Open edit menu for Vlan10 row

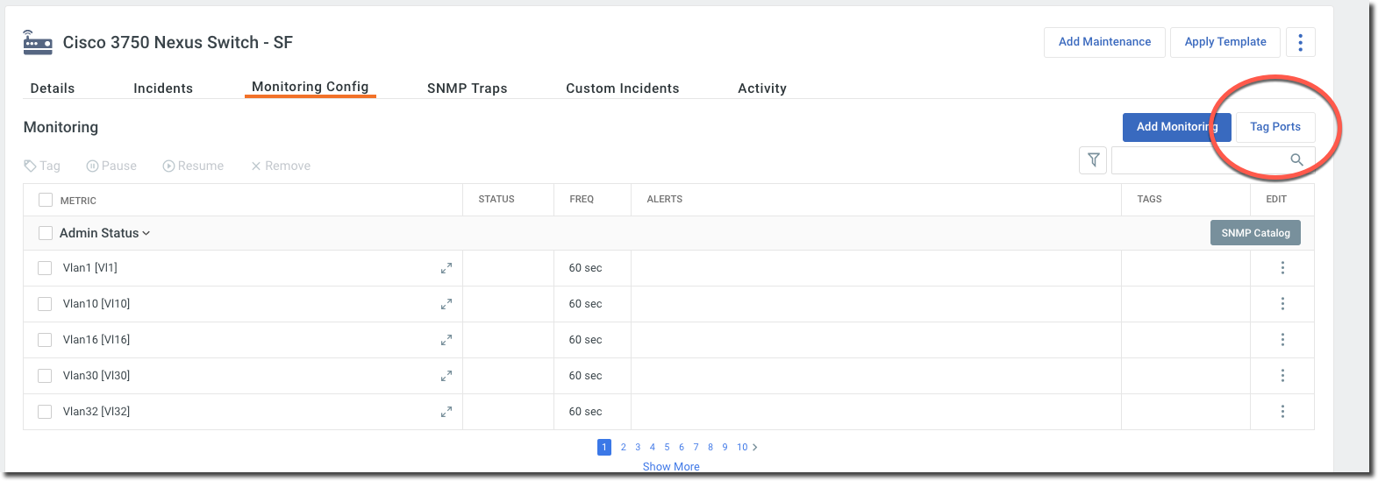[1282, 304]
